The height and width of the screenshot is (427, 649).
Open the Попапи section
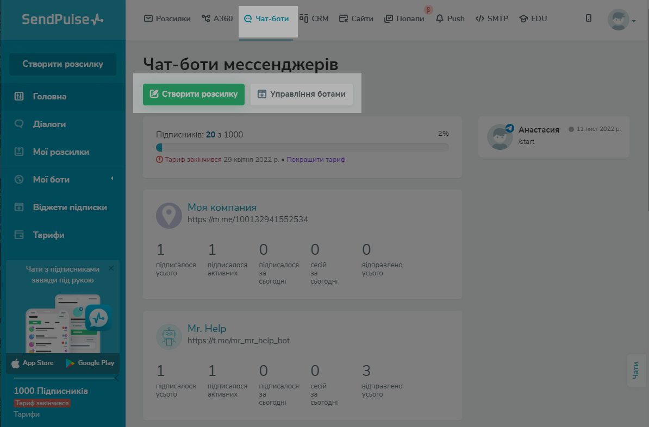[404, 18]
